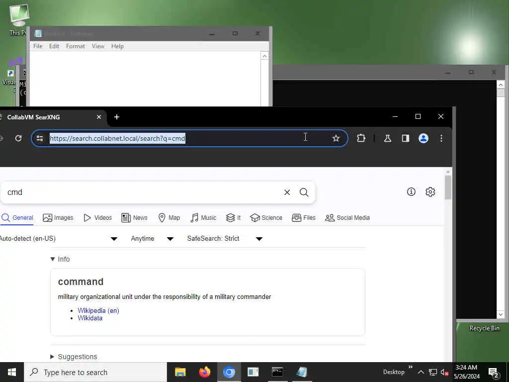509x382 pixels.
Task: Switch to Social Media search category
Action: pos(347,218)
